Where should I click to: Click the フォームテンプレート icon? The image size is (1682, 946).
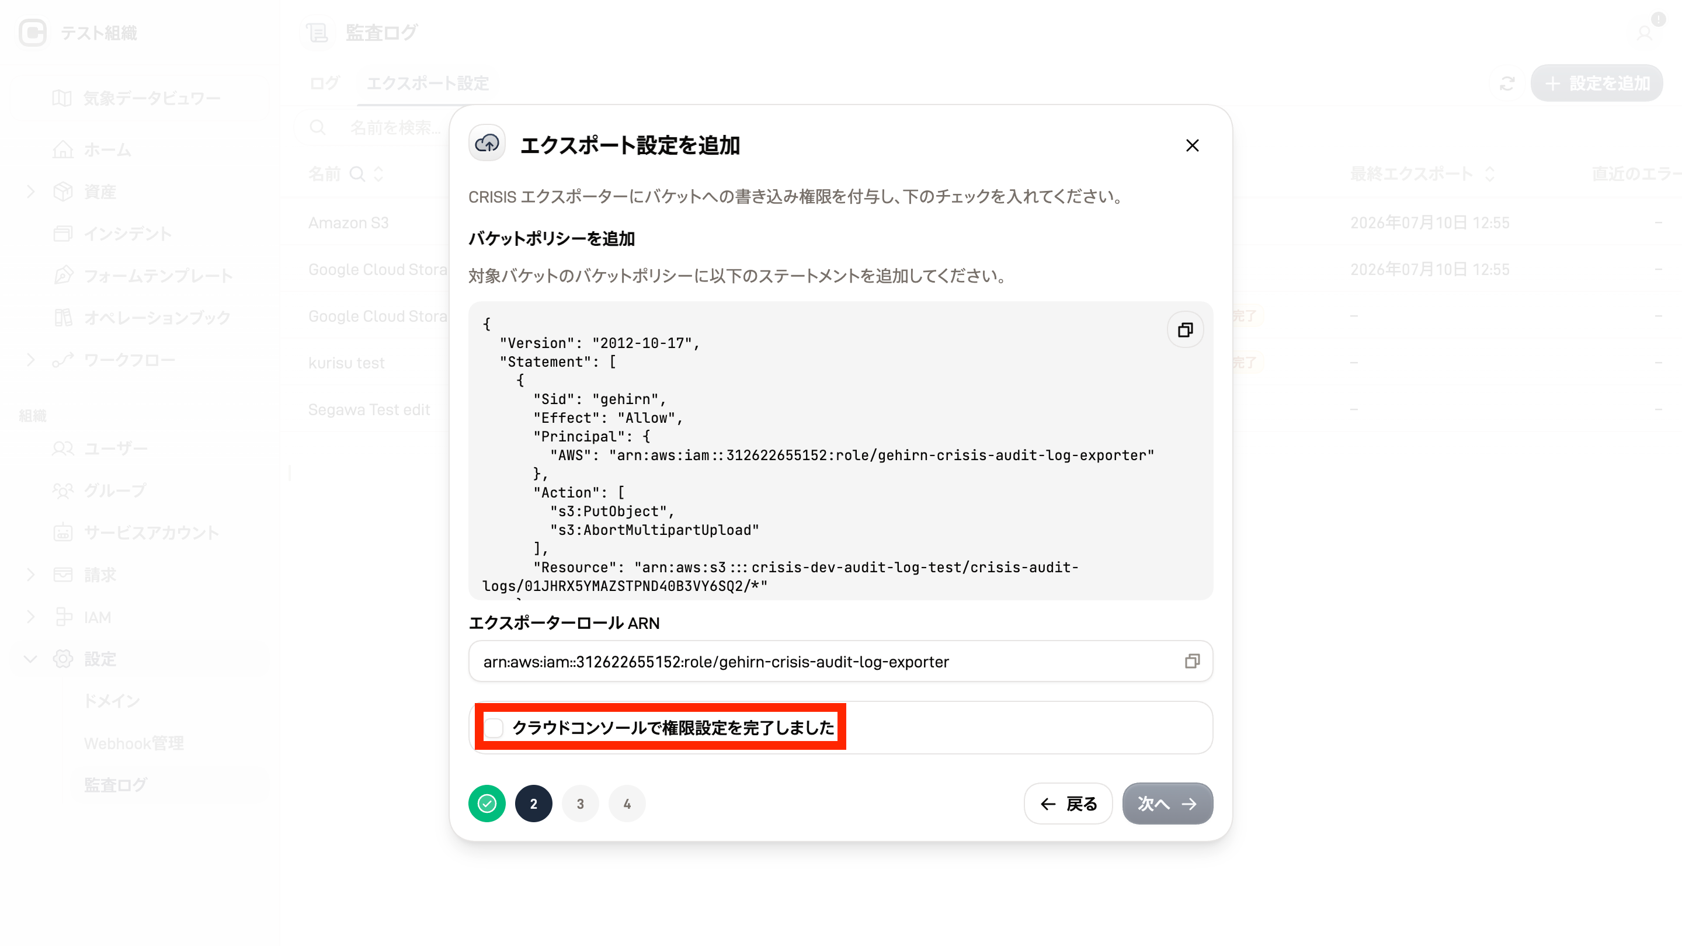pyautogui.click(x=62, y=276)
